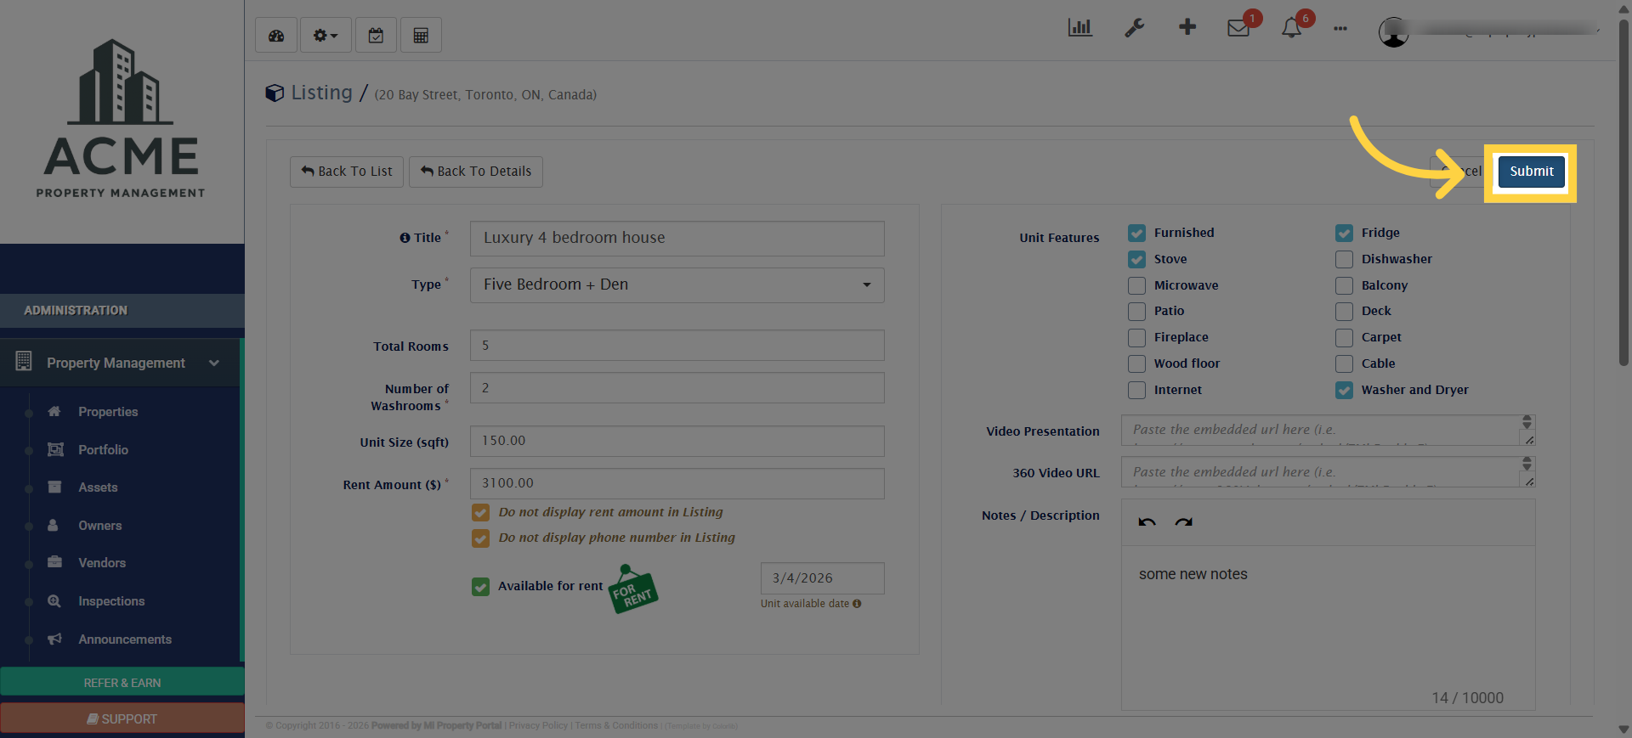
Task: Check the Wood floor option
Action: [x=1136, y=363]
